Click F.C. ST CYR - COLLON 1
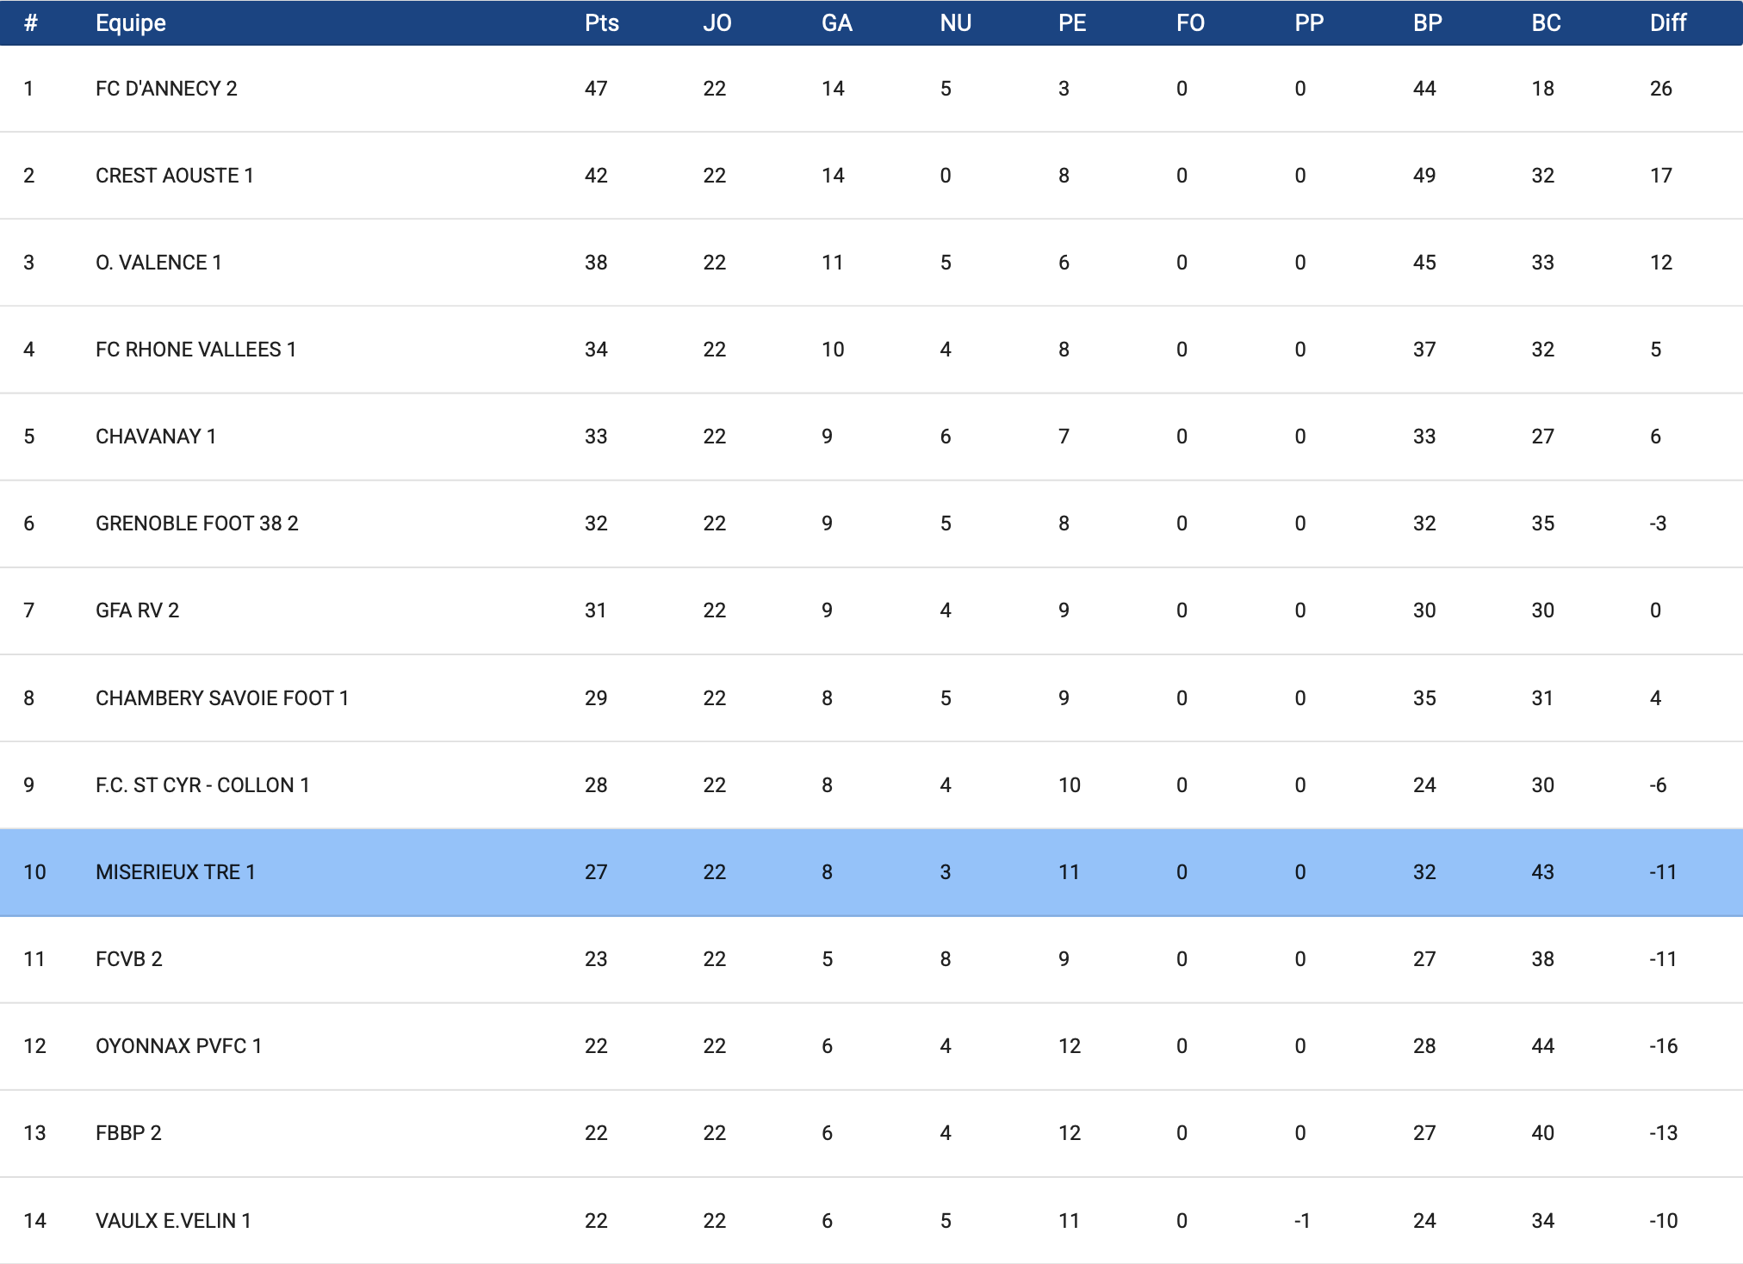Image resolution: width=1743 pixels, height=1264 pixels. click(x=202, y=785)
